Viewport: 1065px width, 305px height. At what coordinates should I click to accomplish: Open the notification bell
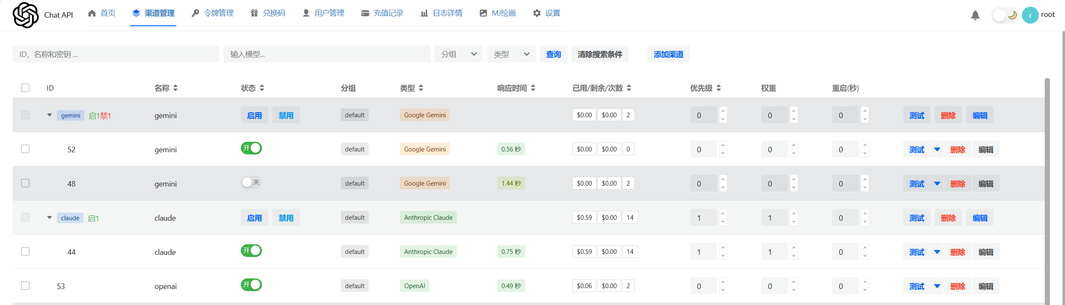tap(975, 16)
